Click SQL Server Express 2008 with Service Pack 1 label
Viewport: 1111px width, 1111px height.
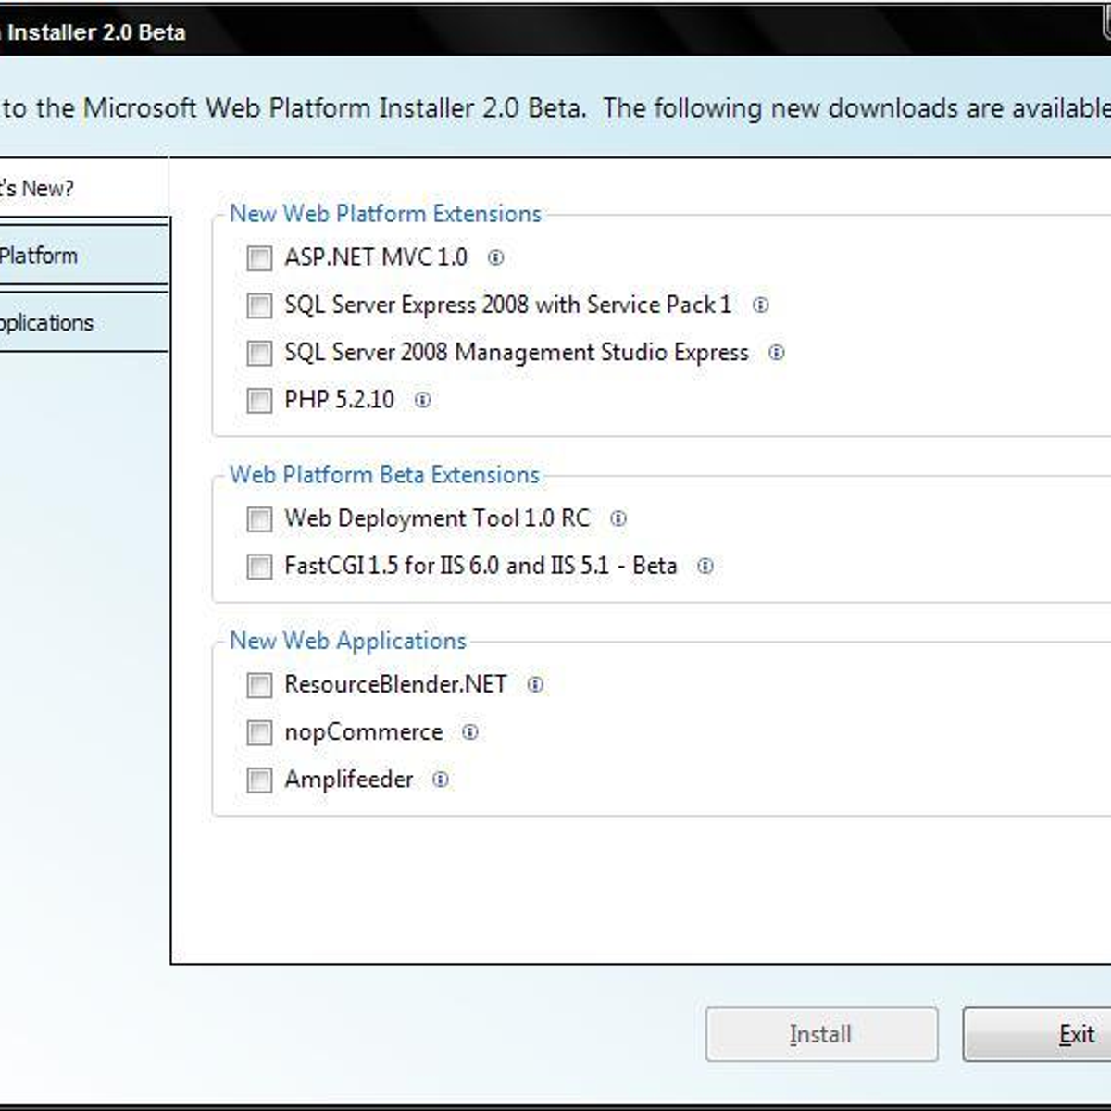(x=508, y=305)
